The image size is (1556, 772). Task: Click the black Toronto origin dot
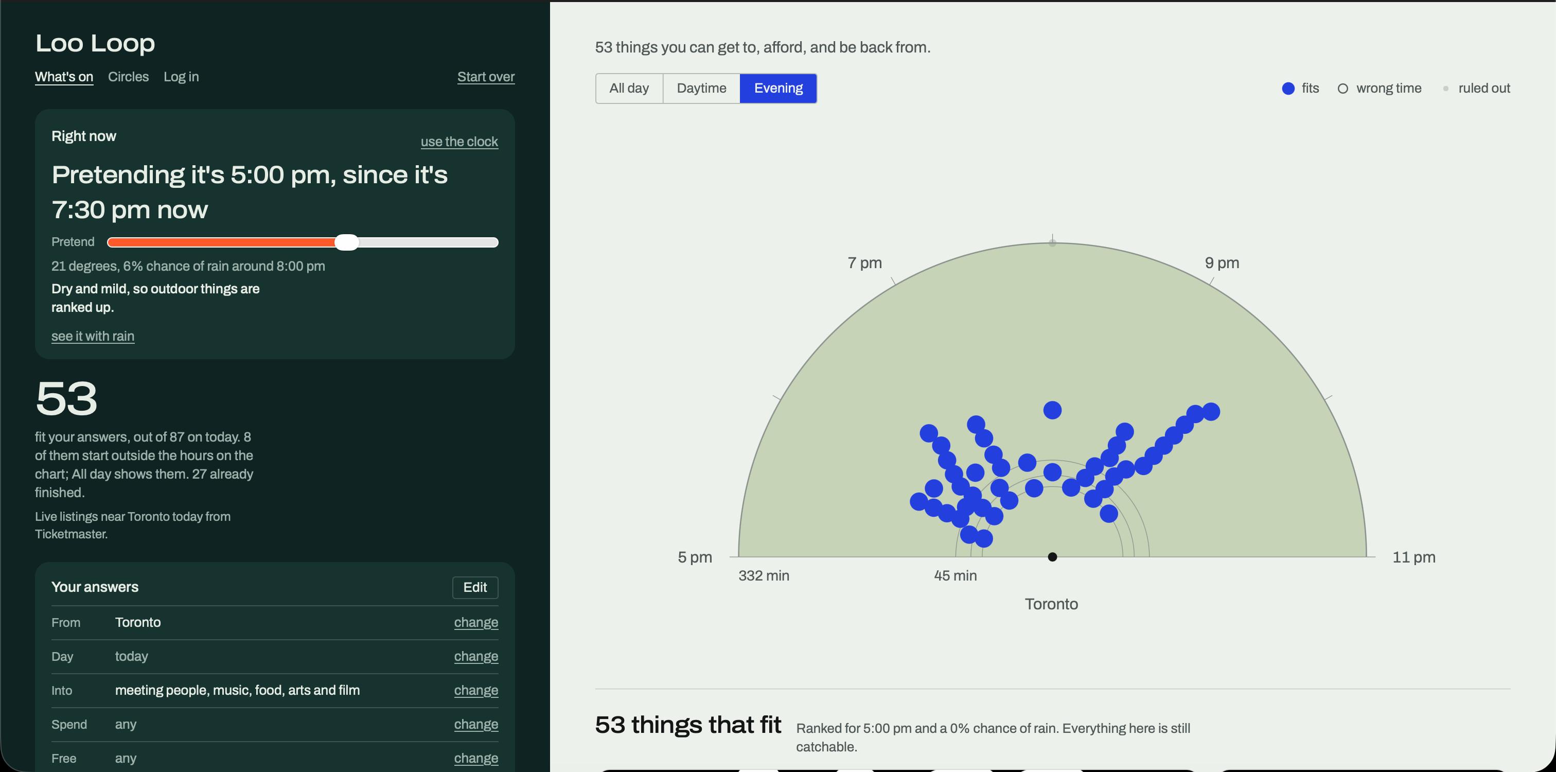pyautogui.click(x=1052, y=557)
